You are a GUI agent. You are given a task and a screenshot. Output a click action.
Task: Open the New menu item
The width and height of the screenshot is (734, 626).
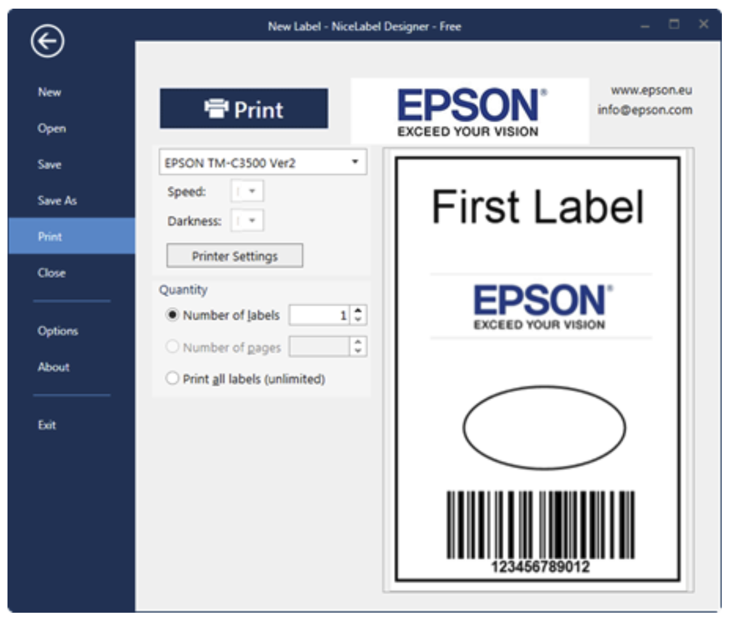tap(50, 92)
